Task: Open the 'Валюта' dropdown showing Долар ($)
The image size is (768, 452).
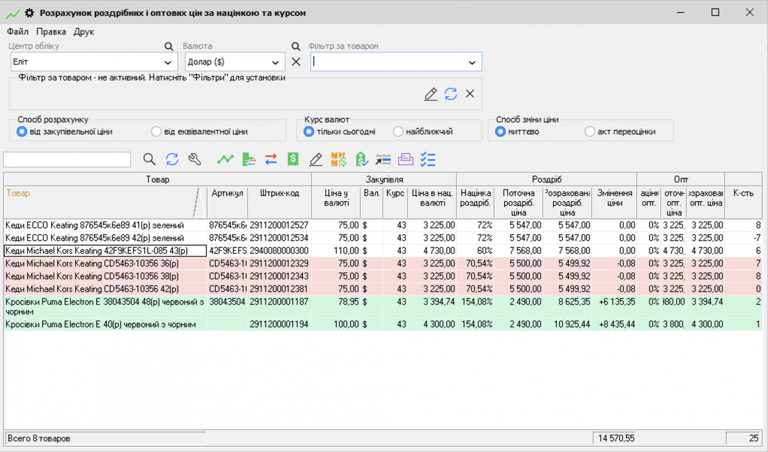Action: pyautogui.click(x=275, y=62)
